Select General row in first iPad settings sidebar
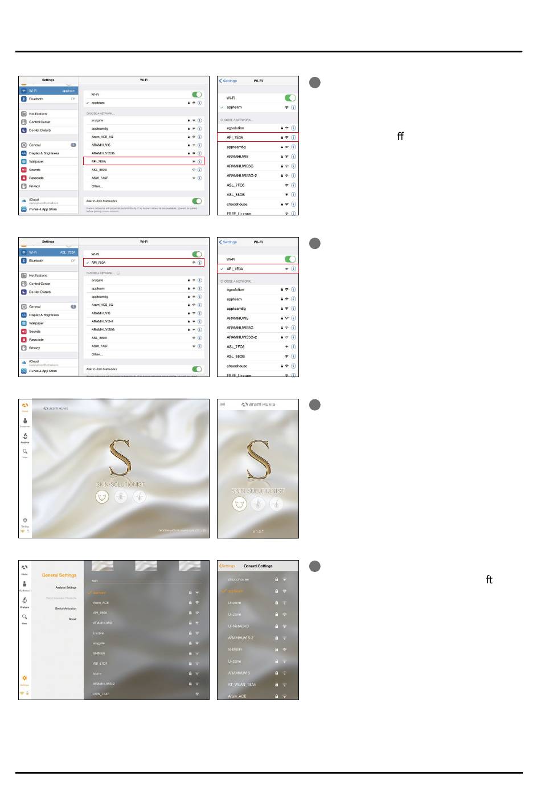541x793 pixels. point(48,145)
